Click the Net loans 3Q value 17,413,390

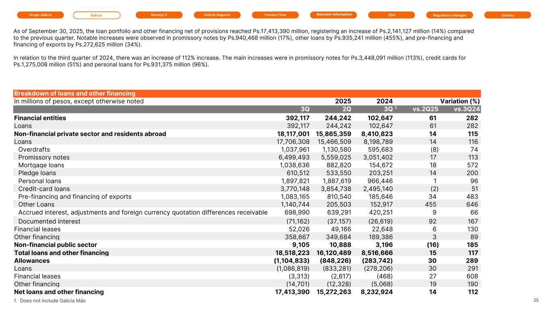pyautogui.click(x=290, y=292)
